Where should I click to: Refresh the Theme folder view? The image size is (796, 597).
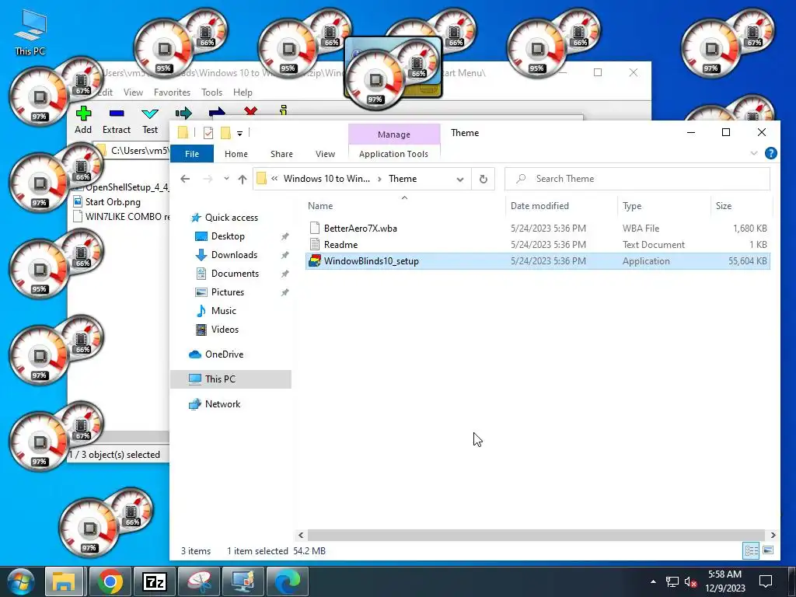[484, 180]
